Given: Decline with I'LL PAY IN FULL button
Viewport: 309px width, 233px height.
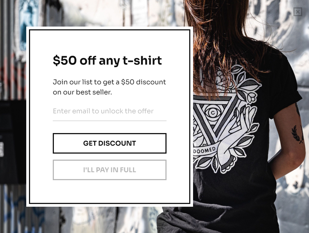Looking at the screenshot, I should click(x=110, y=170).
